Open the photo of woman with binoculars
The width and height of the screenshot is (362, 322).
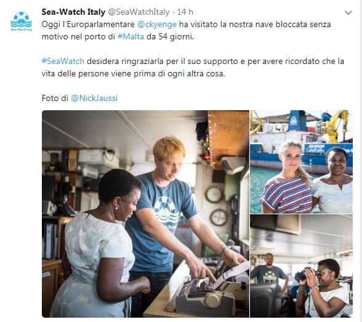tap(301, 266)
